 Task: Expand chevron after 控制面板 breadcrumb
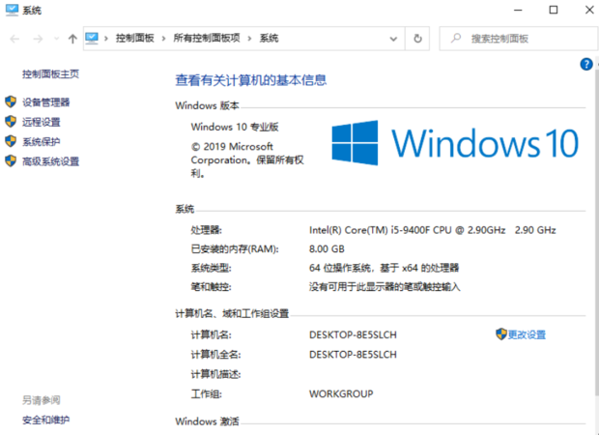pos(163,39)
